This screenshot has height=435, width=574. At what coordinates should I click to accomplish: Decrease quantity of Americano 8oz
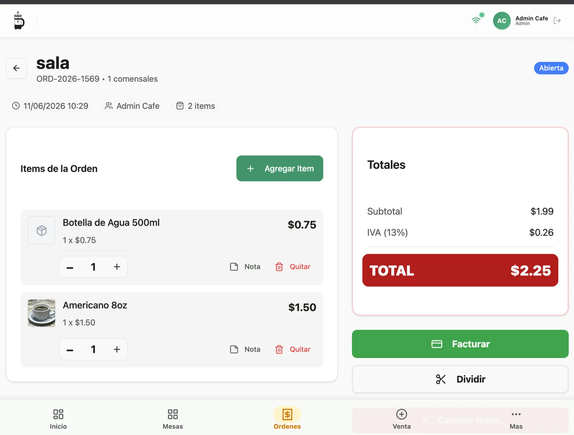tap(70, 350)
